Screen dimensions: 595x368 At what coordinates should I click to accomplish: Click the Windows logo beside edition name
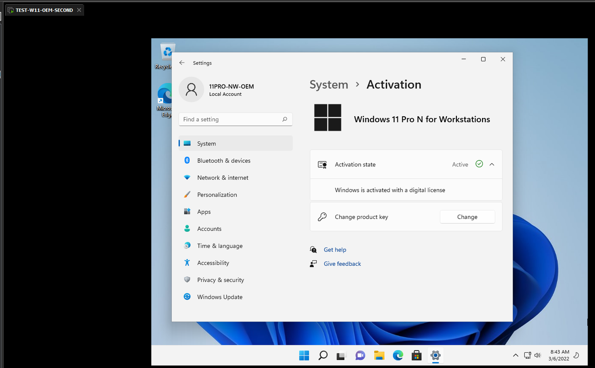point(328,118)
